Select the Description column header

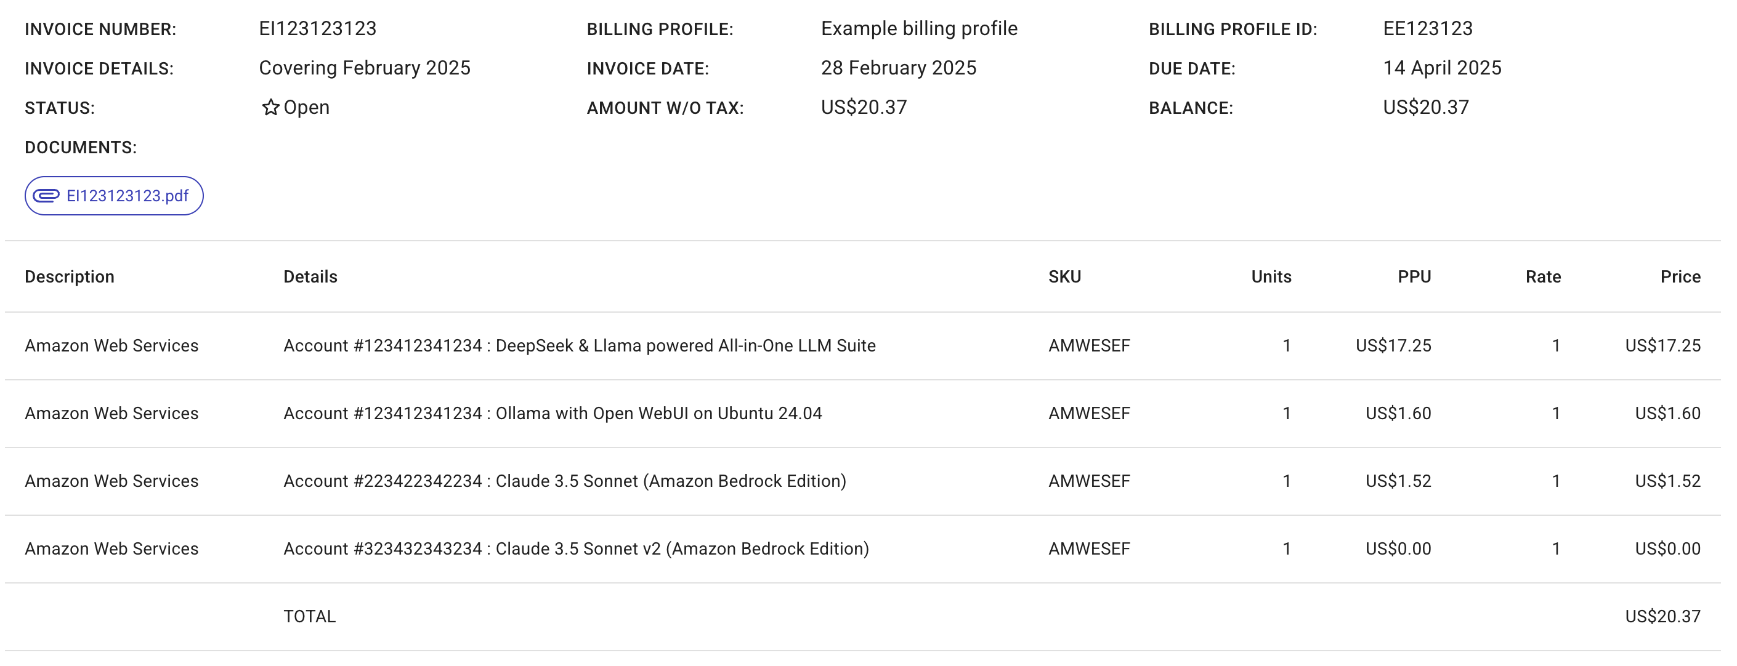pos(70,276)
